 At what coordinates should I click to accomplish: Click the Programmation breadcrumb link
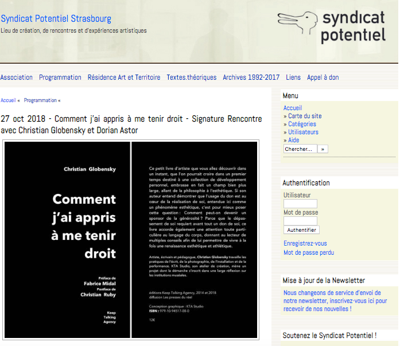click(40, 100)
